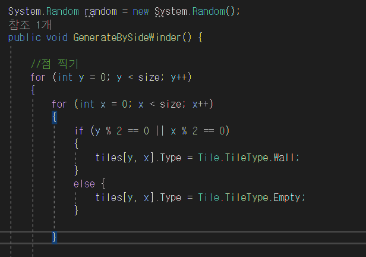
Task: Click the 'Empty' enum value
Action: point(286,198)
